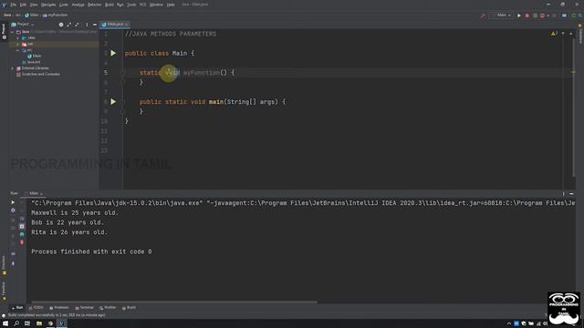Open Chrome from taskbar
584x328 pixels.
pyautogui.click(x=50, y=323)
